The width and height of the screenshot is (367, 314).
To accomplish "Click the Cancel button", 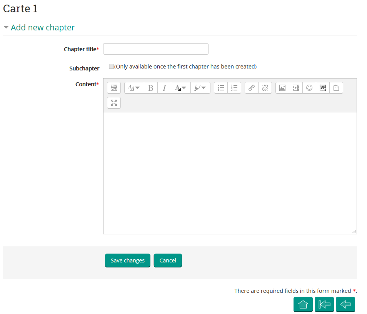I will point(168,261).
